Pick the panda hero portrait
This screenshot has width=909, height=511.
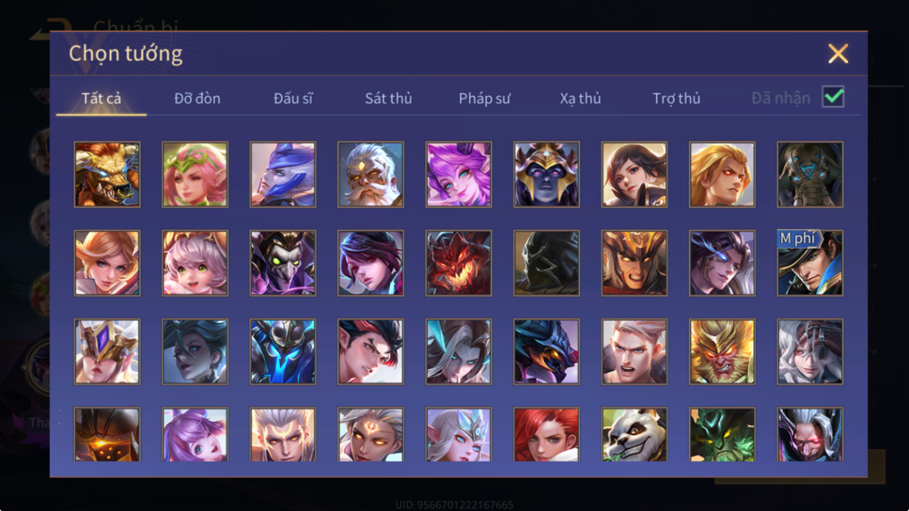click(634, 434)
